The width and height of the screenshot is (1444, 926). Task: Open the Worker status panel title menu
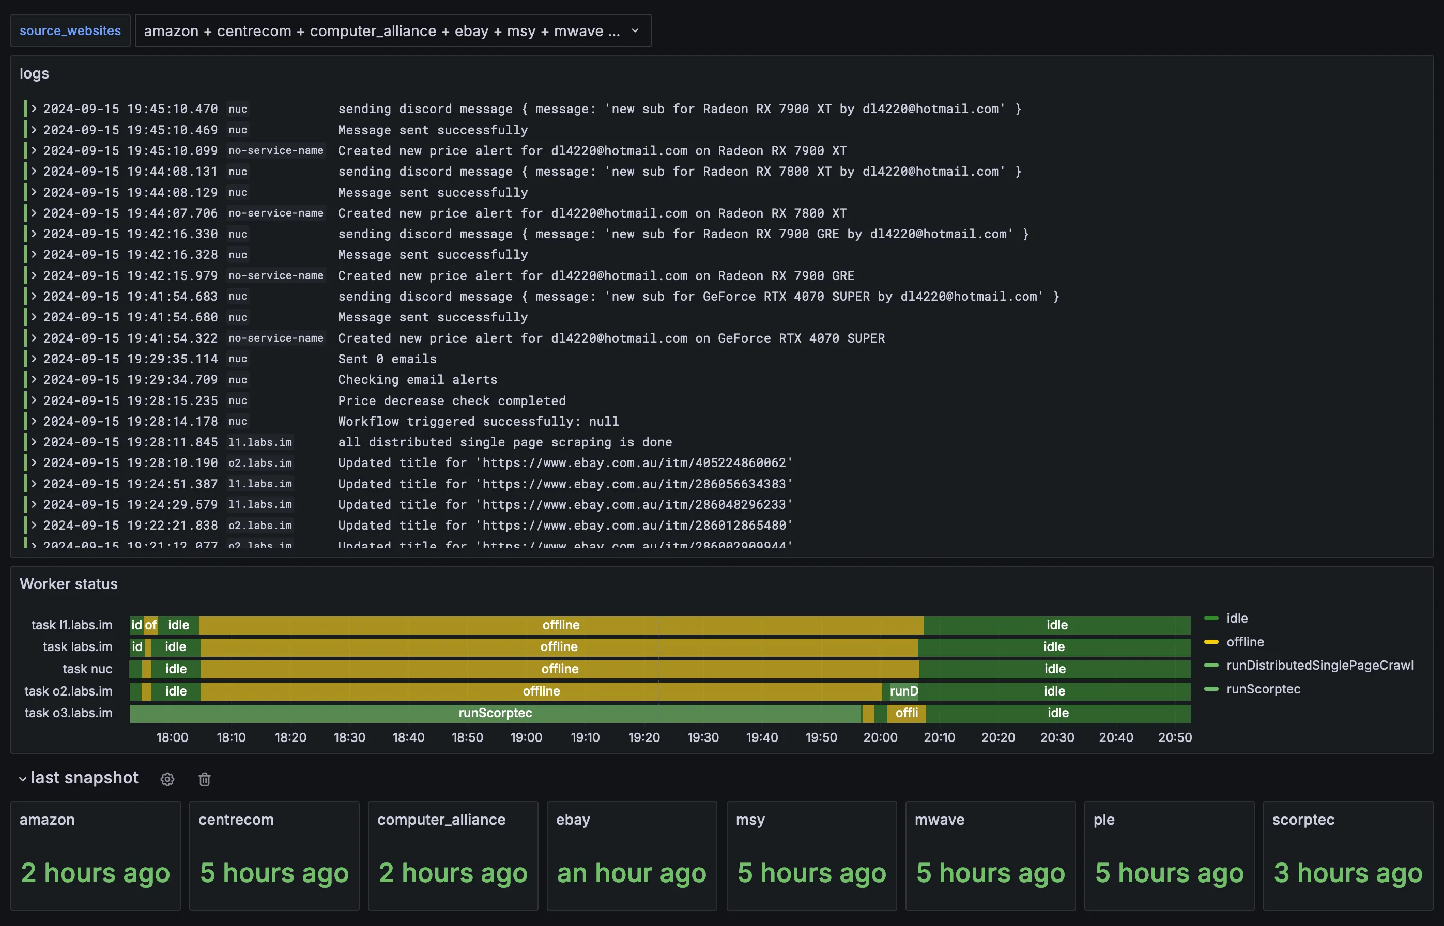(69, 584)
